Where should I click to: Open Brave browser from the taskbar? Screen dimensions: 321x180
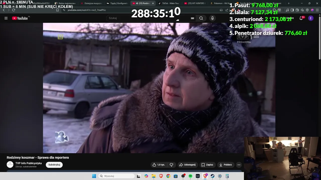161,176
